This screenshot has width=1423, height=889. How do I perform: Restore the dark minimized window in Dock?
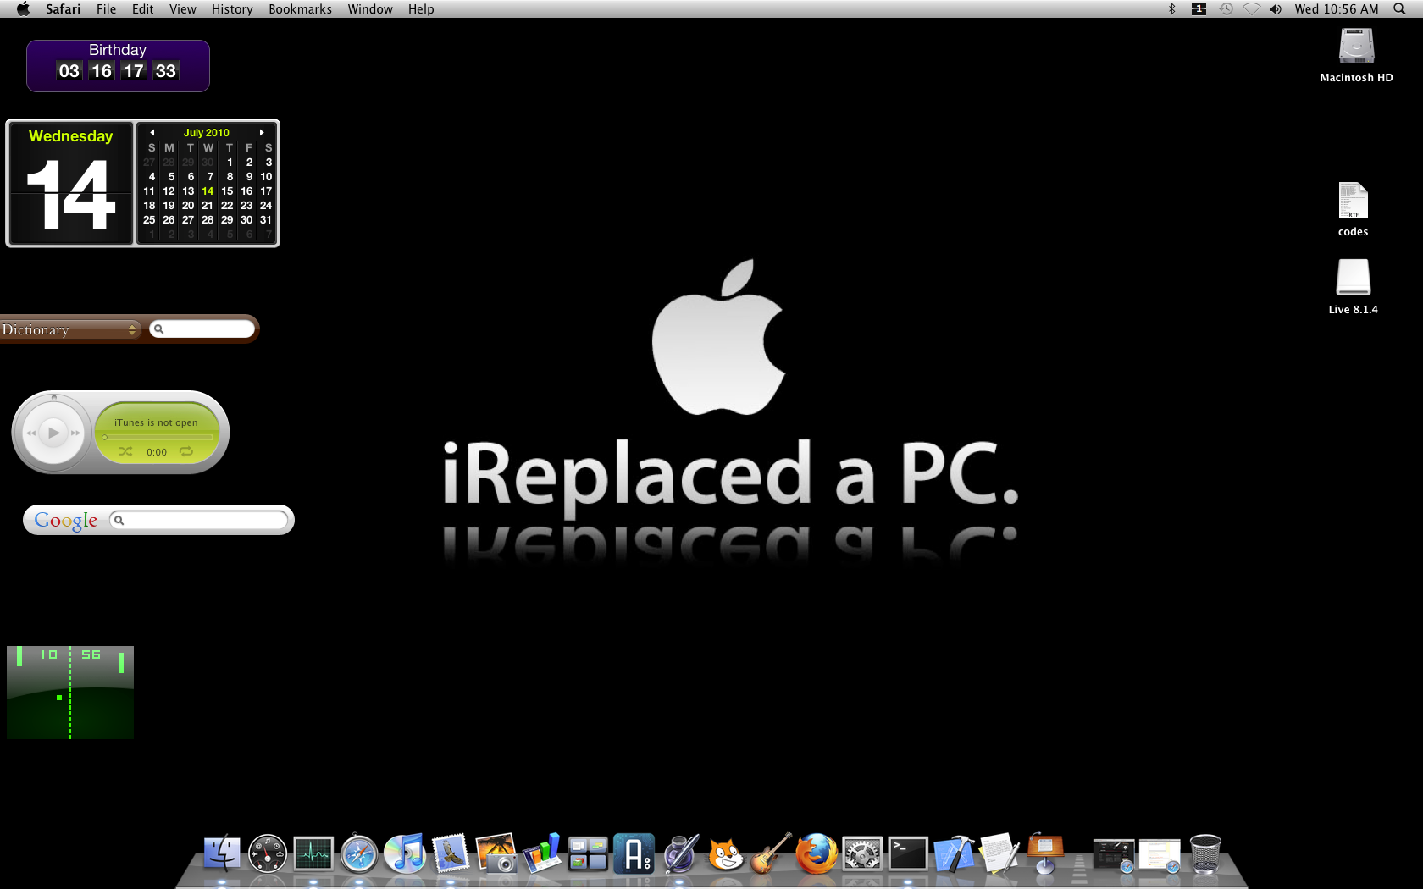tap(1114, 855)
